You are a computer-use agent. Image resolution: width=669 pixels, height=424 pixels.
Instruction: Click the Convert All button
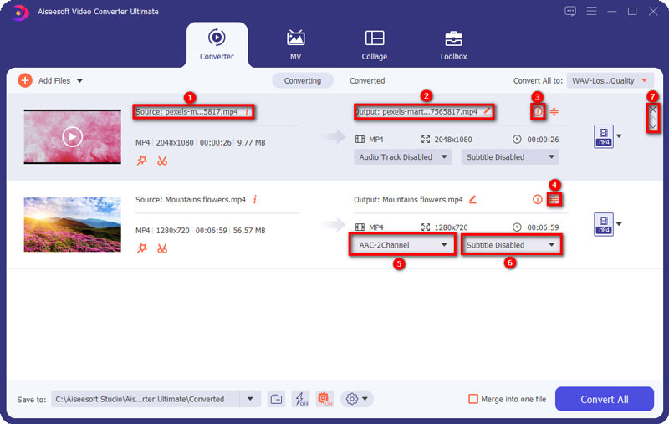tap(604, 399)
